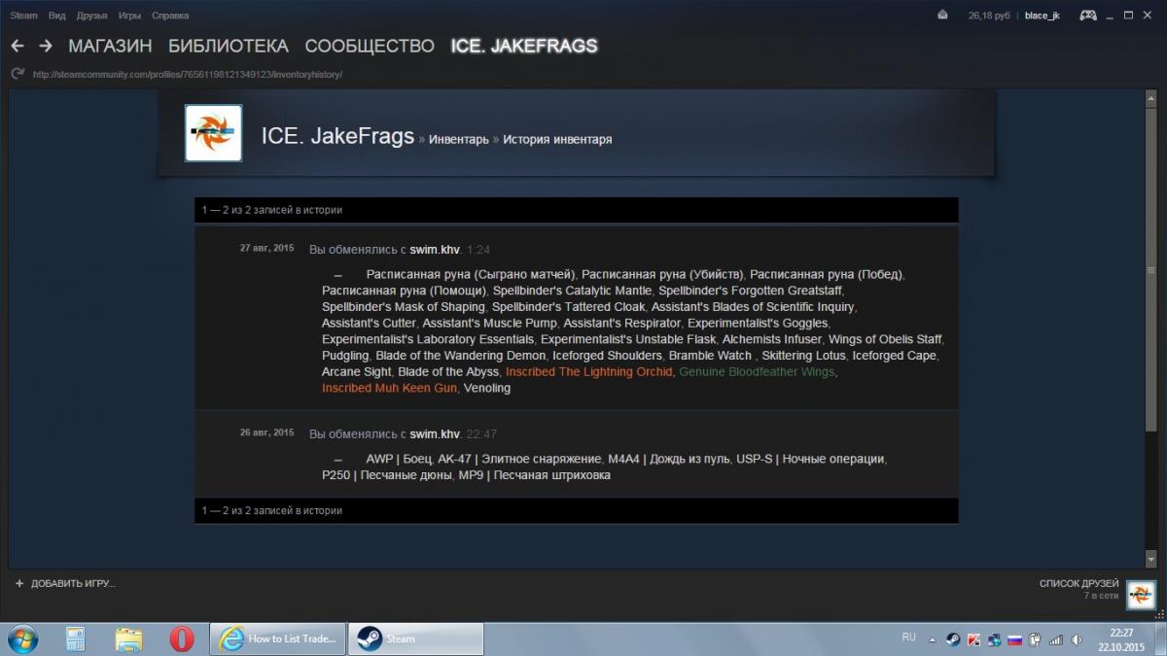
Task: Click the Инвентарь breadcrumb link
Action: (x=459, y=139)
